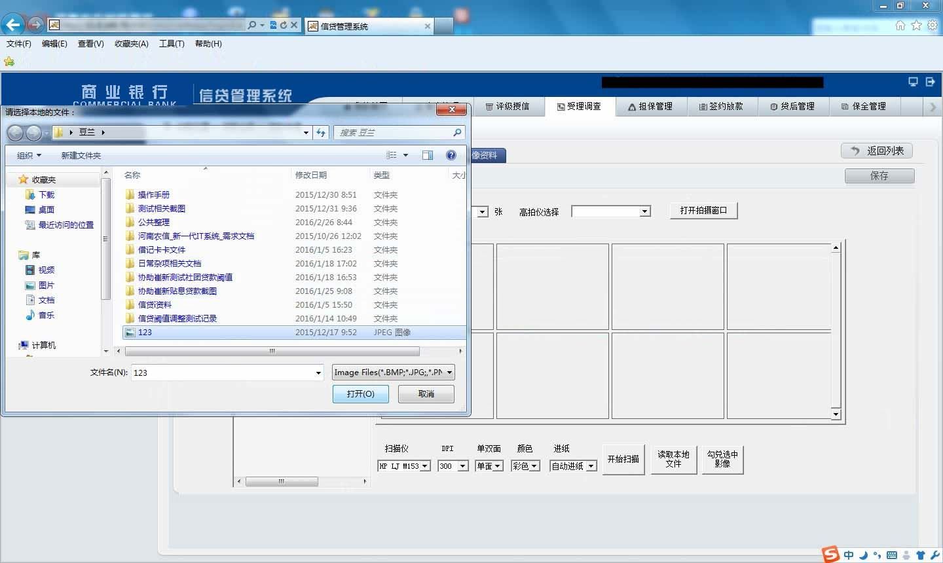This screenshot has height=563, width=943.
Task: Click the 打开拍摄窗口 button
Action: (704, 210)
